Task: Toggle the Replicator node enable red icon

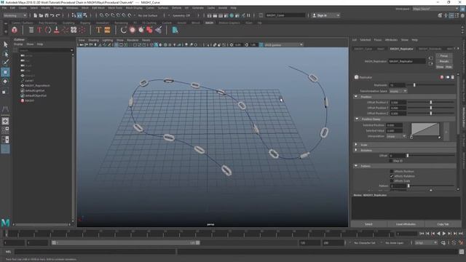Action: point(442,77)
